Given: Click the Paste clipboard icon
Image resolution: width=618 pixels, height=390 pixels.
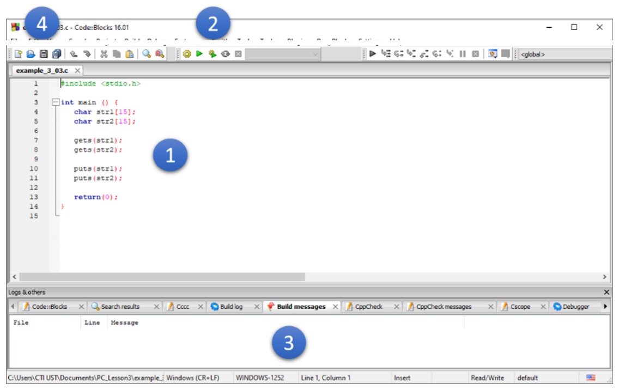Looking at the screenshot, I should tap(129, 54).
